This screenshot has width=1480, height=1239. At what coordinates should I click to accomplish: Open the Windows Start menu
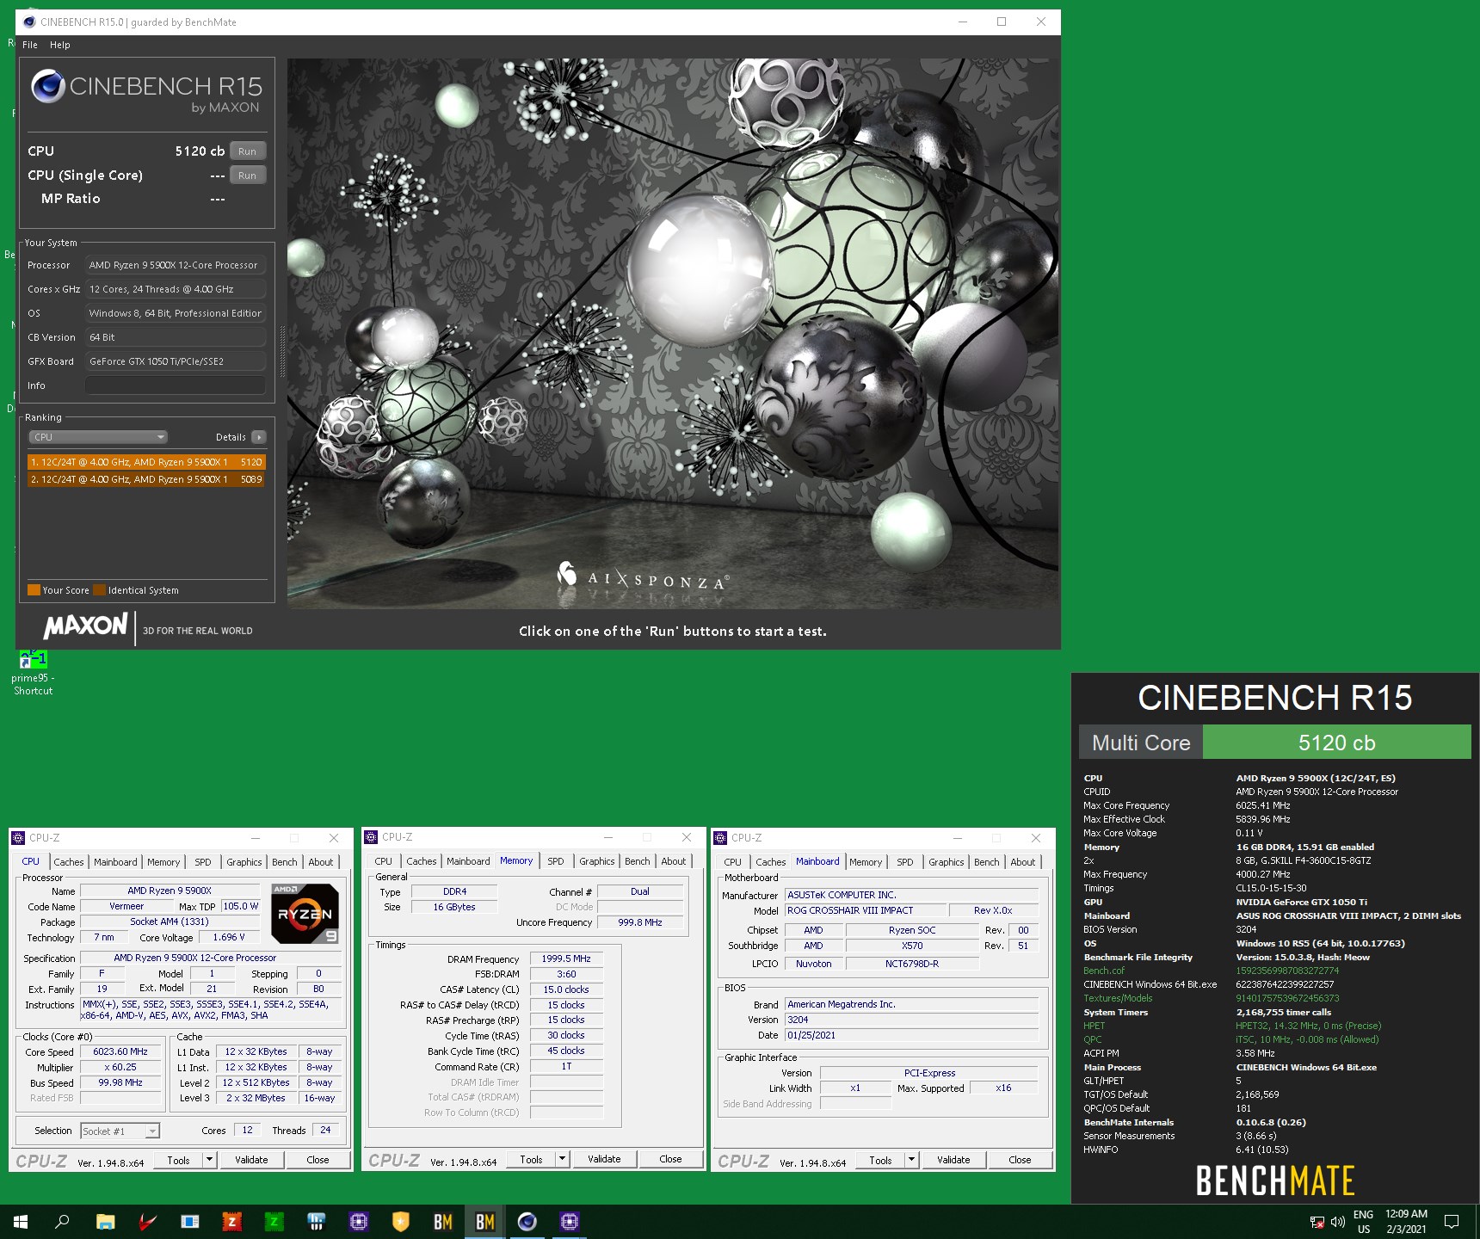tap(21, 1222)
